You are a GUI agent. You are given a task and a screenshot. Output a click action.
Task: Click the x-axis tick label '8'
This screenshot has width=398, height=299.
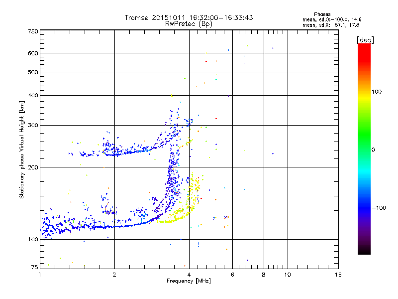point(264,275)
